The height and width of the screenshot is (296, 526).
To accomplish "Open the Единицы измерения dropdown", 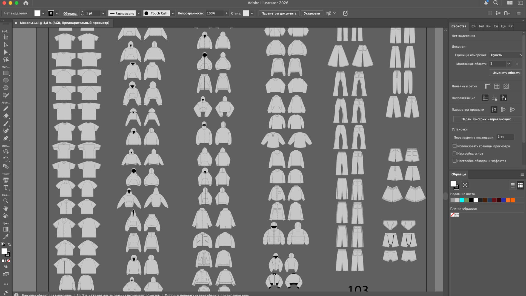I will [x=506, y=55].
